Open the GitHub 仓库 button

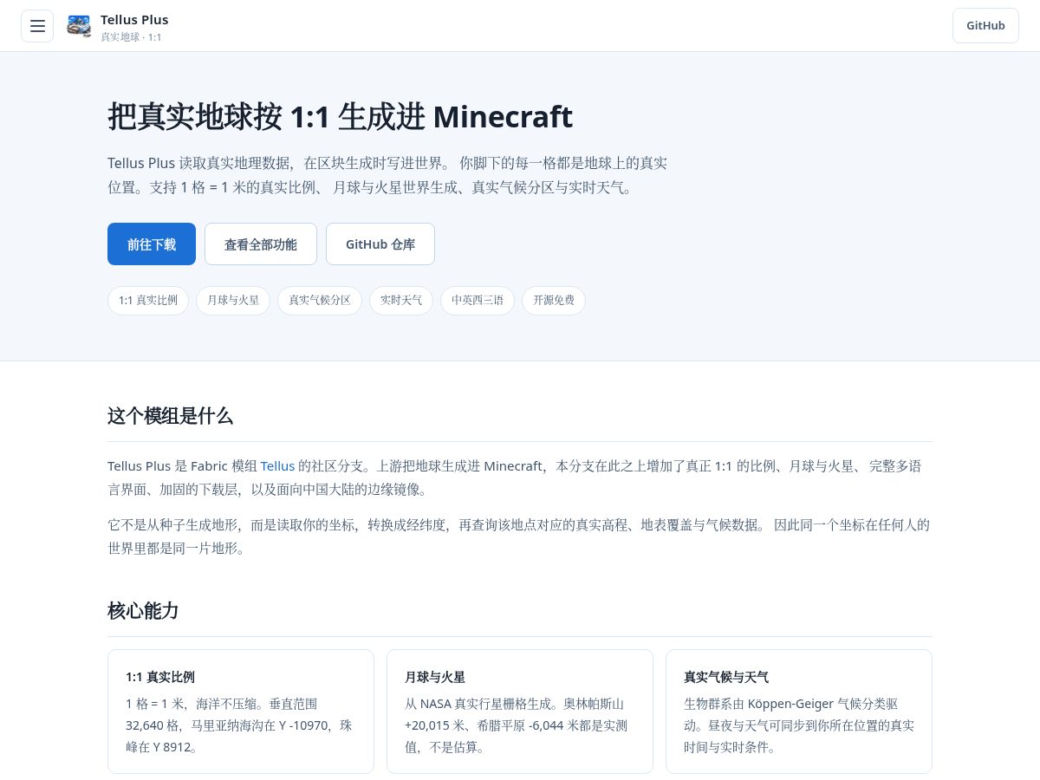380,244
